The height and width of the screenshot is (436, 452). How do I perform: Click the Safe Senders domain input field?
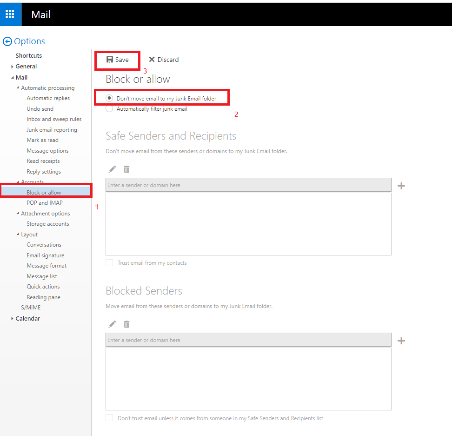(248, 185)
